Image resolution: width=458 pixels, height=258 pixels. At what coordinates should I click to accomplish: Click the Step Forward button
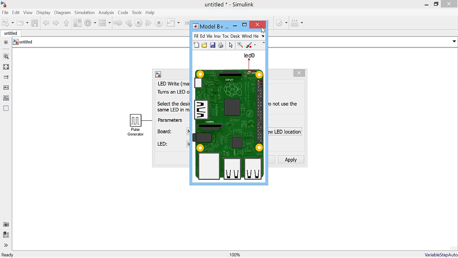point(148,23)
